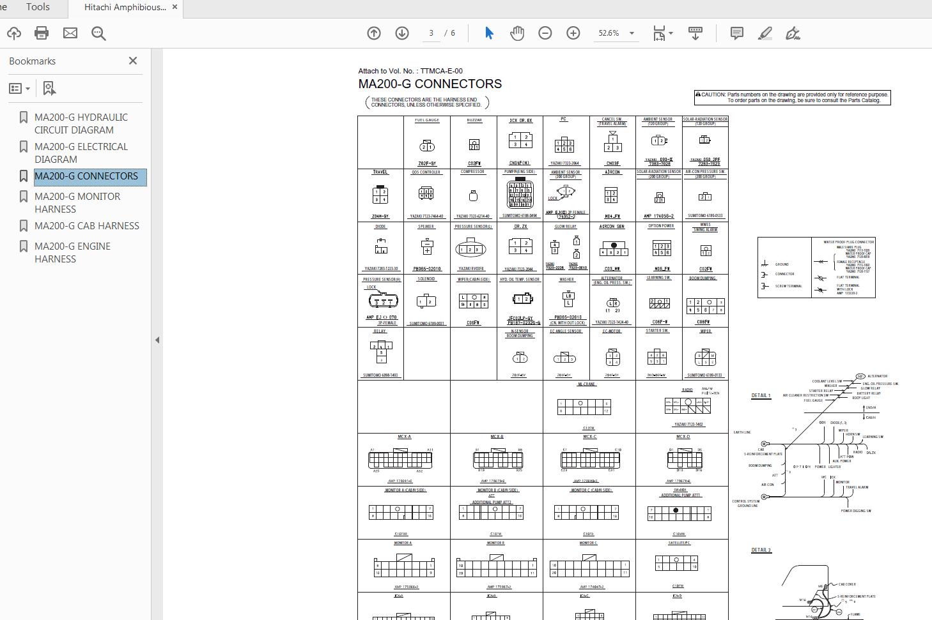Toggle the highlight text tool
The image size is (932, 620).
click(x=765, y=33)
